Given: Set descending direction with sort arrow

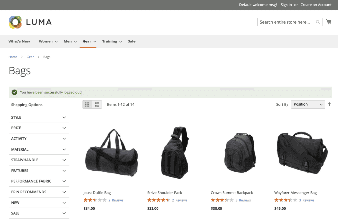Looking at the screenshot, I should pyautogui.click(x=329, y=104).
